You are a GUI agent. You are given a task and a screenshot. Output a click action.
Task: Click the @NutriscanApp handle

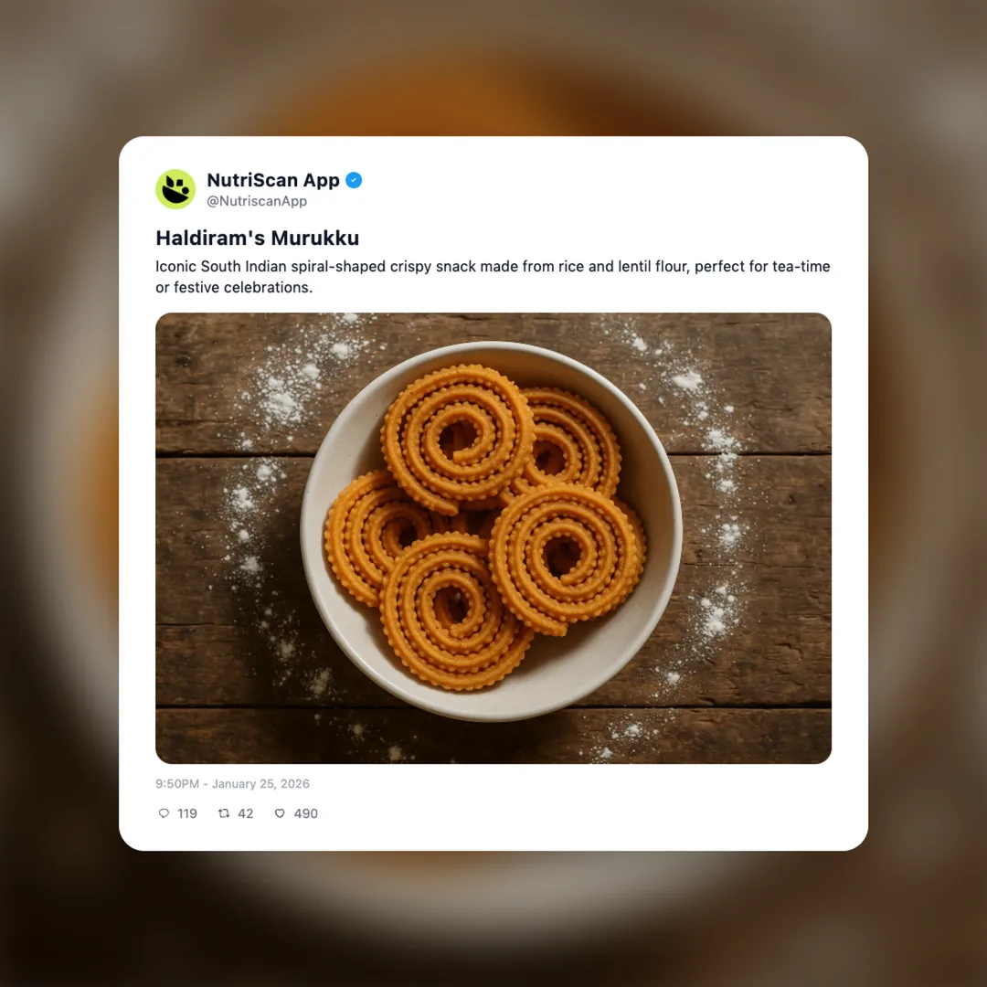259,201
